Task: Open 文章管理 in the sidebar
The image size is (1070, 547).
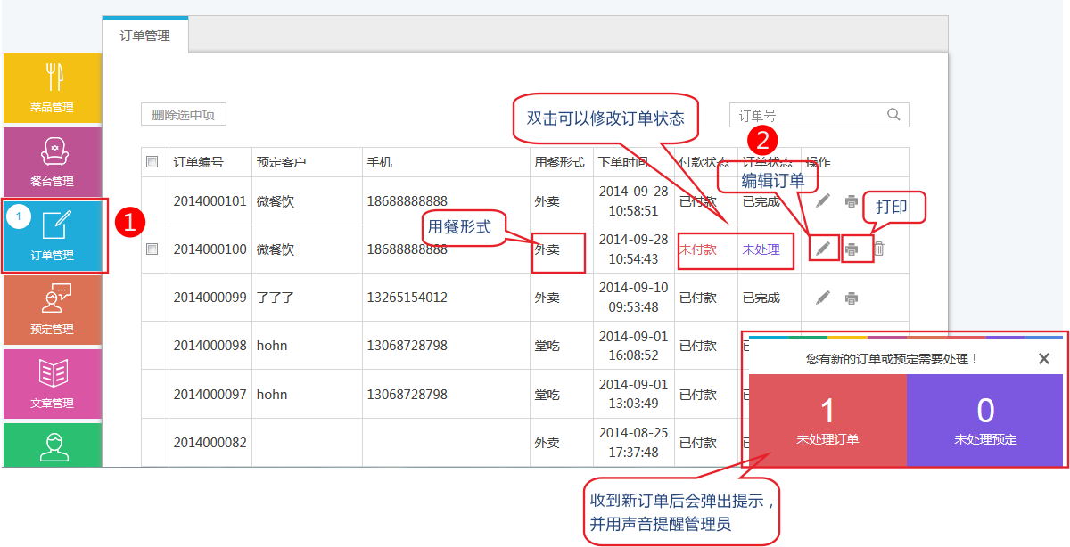Action: 52,383
